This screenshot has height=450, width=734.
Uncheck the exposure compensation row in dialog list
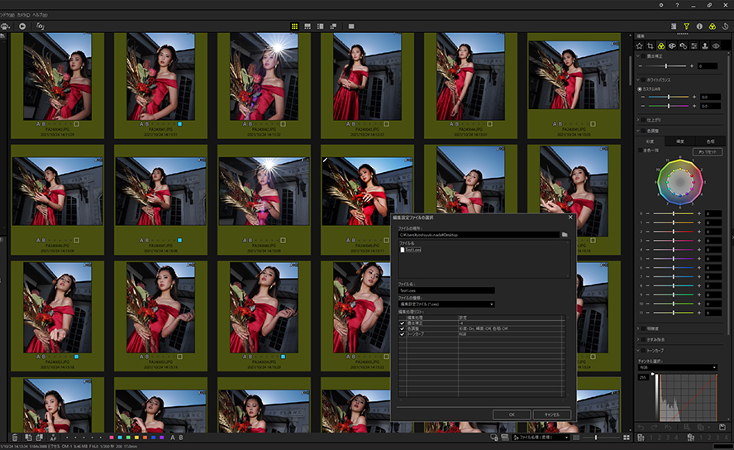[x=402, y=323]
